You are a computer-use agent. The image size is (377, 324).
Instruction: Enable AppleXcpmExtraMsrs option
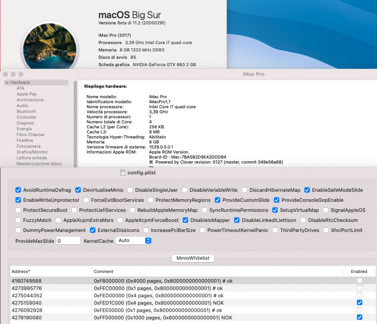point(58,220)
